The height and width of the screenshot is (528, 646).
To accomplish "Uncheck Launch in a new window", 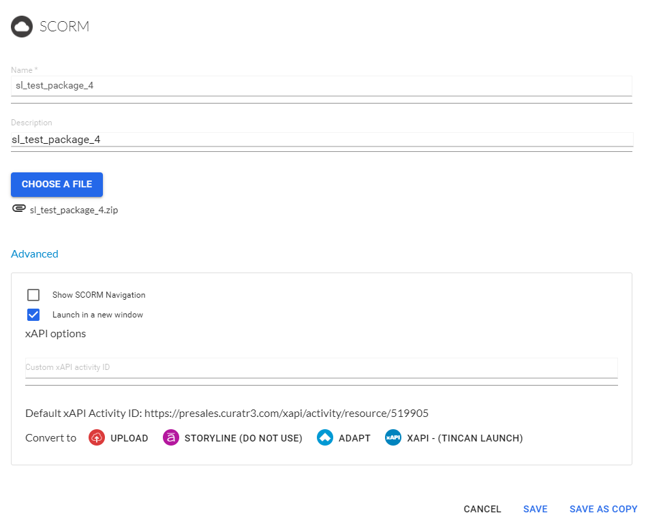I will (x=33, y=315).
